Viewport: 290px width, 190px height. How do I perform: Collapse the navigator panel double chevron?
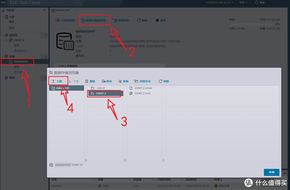point(44,10)
